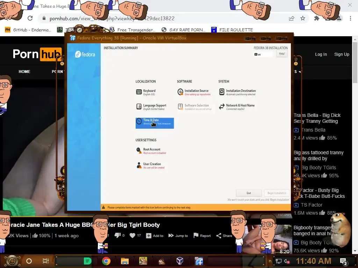This screenshot has width=358, height=268.
Task: Open File Explorer from taskbar
Action: coord(125,261)
